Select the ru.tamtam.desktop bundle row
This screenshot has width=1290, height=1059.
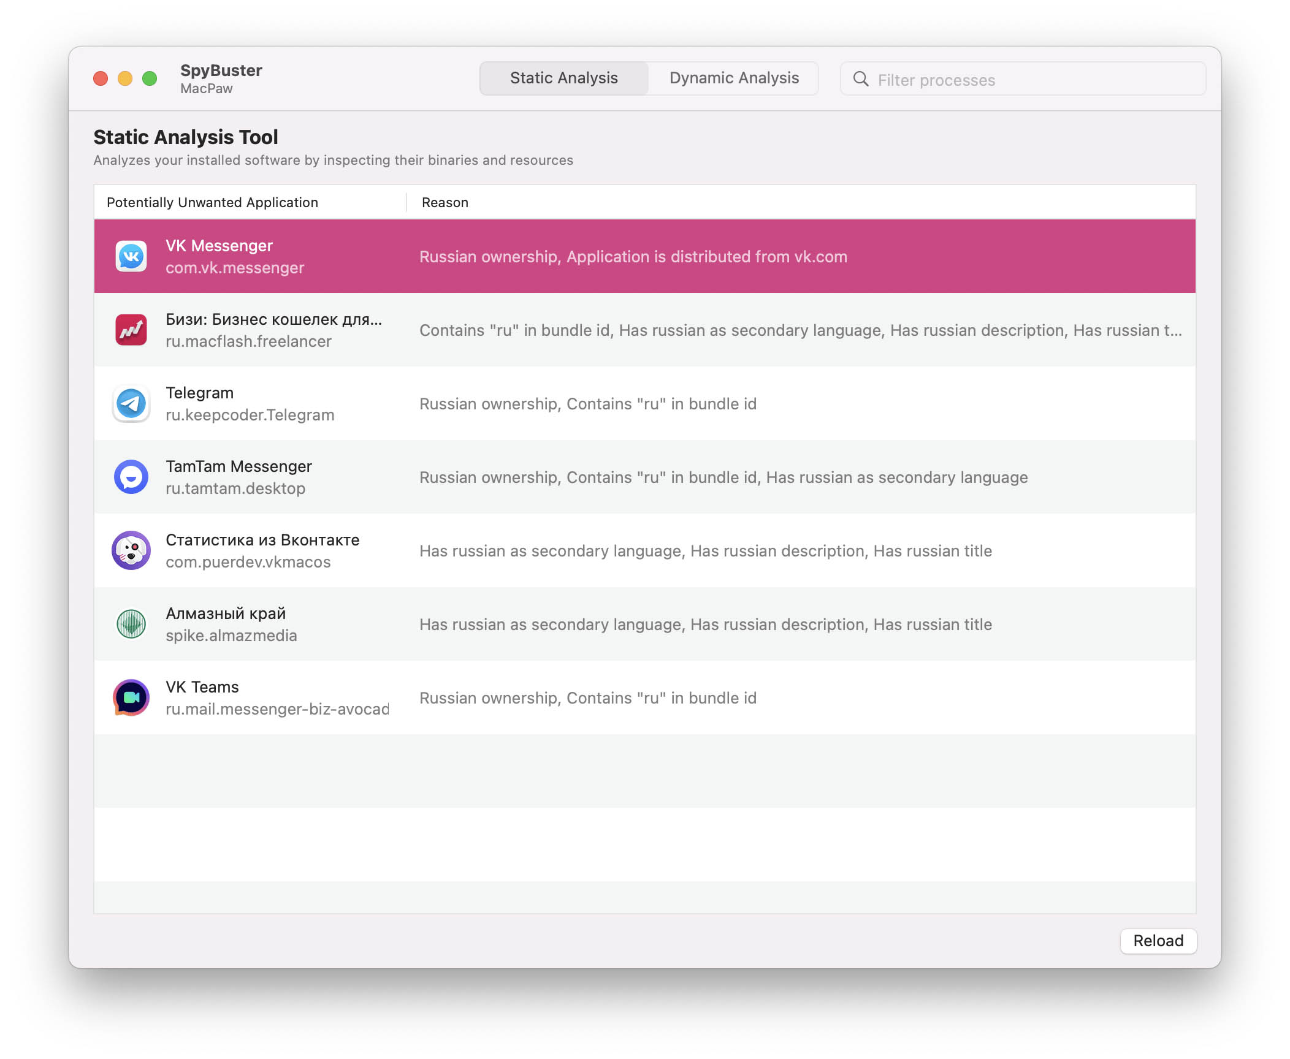pos(235,488)
